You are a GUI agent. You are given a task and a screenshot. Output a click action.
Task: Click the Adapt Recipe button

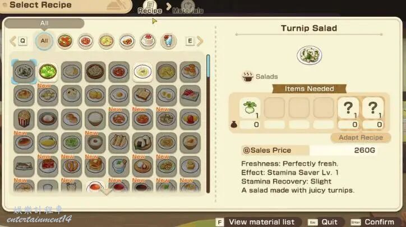[x=361, y=138]
